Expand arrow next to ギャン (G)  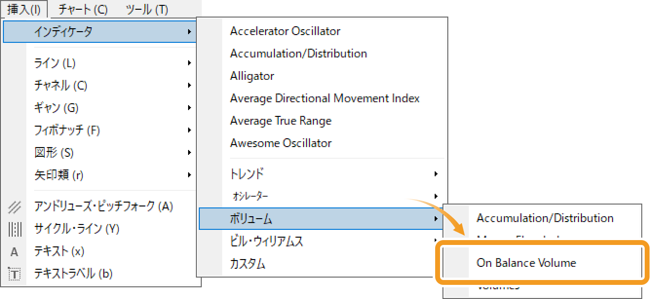[x=189, y=108]
